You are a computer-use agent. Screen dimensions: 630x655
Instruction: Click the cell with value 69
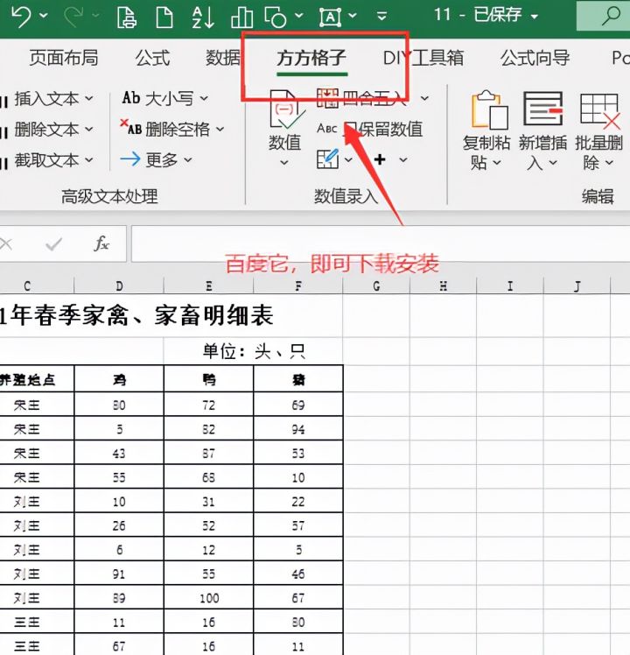point(298,405)
